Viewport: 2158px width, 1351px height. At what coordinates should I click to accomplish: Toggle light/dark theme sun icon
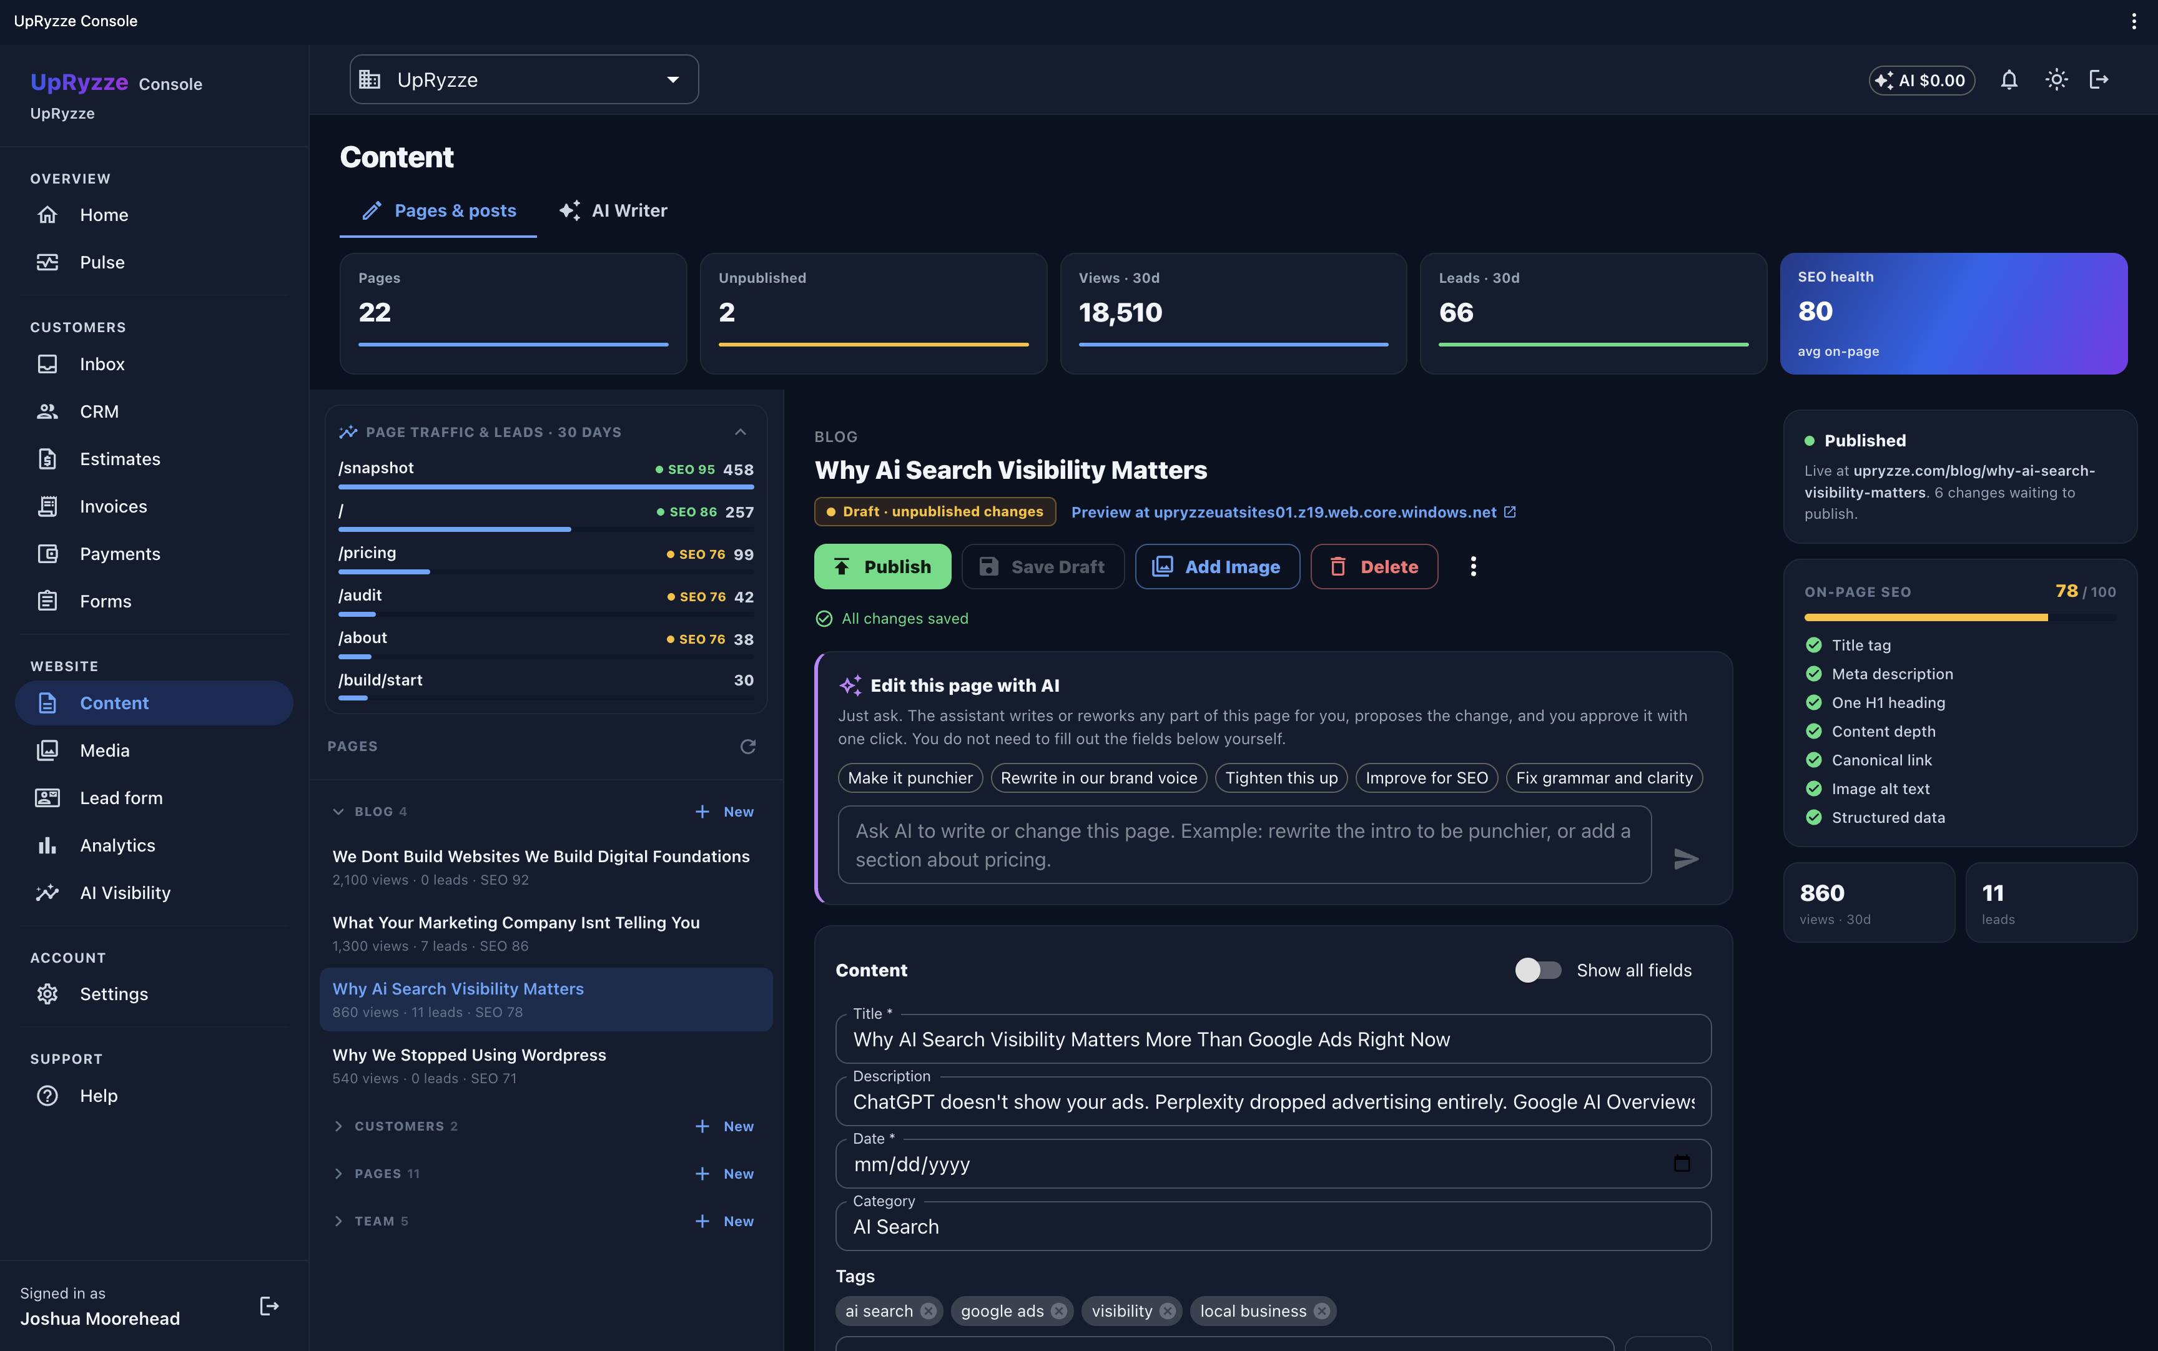point(2056,79)
